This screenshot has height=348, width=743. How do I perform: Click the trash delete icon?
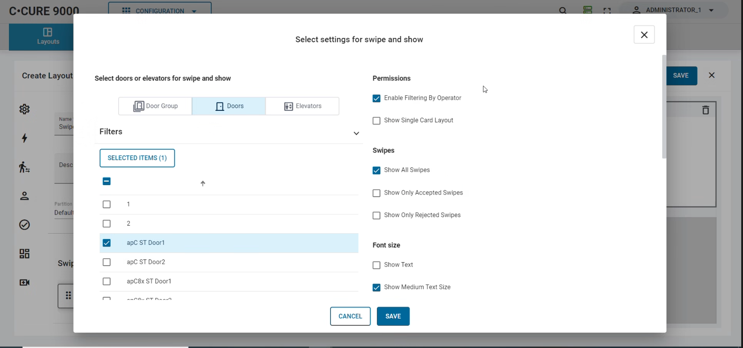[x=706, y=110]
